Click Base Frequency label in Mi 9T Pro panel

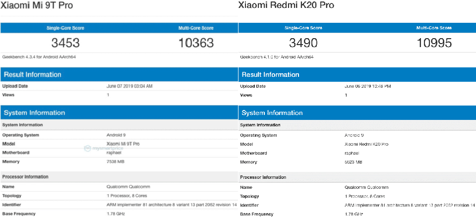tap(19, 214)
